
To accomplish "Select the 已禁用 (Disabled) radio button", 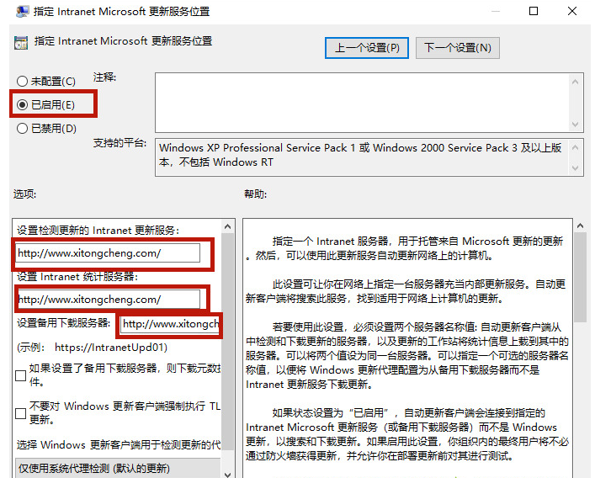I will 23,129.
